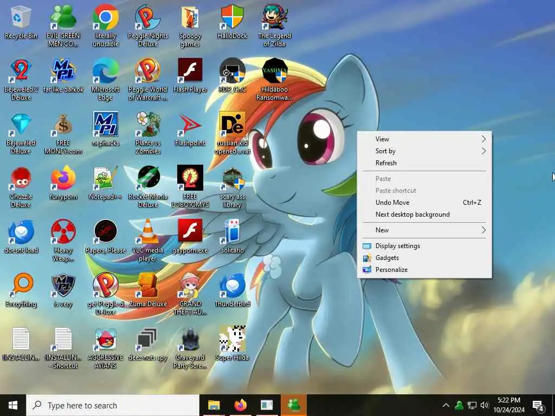Select the Peggle Nights Deluxe icon
The height and width of the screenshot is (416, 555).
147,25
